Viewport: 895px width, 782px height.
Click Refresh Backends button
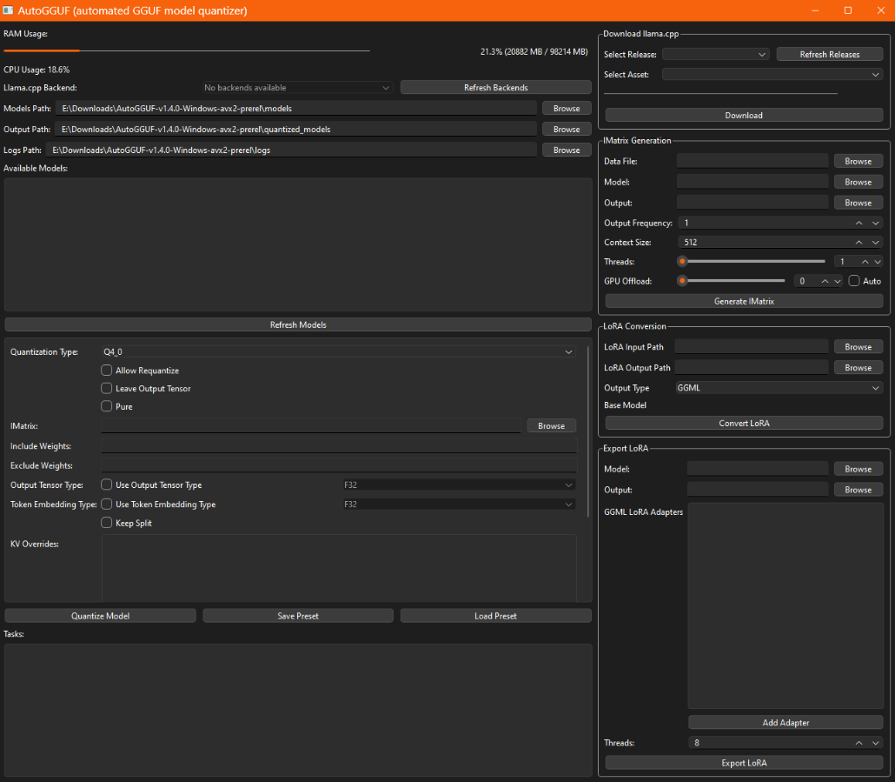coord(495,87)
